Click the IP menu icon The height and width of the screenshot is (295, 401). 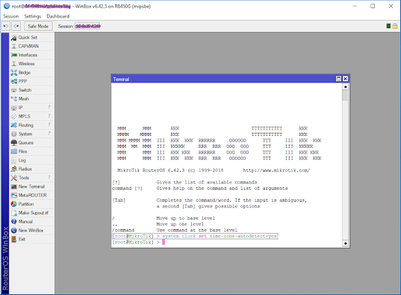(14, 108)
